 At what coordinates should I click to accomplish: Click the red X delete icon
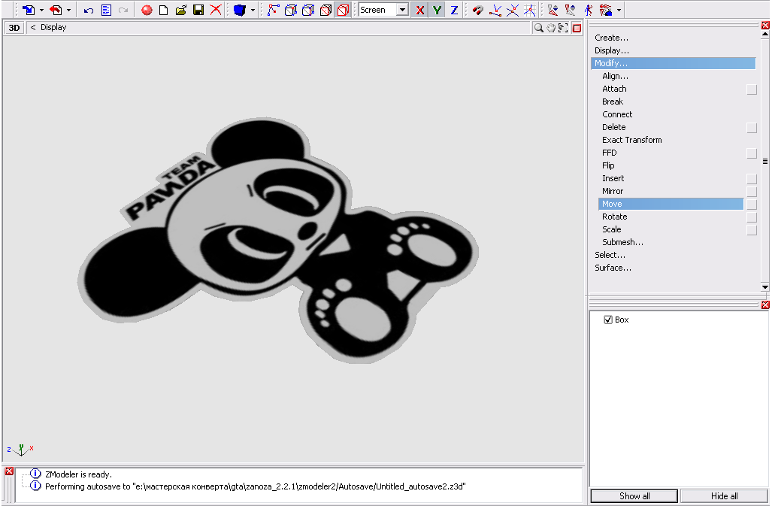tap(216, 10)
